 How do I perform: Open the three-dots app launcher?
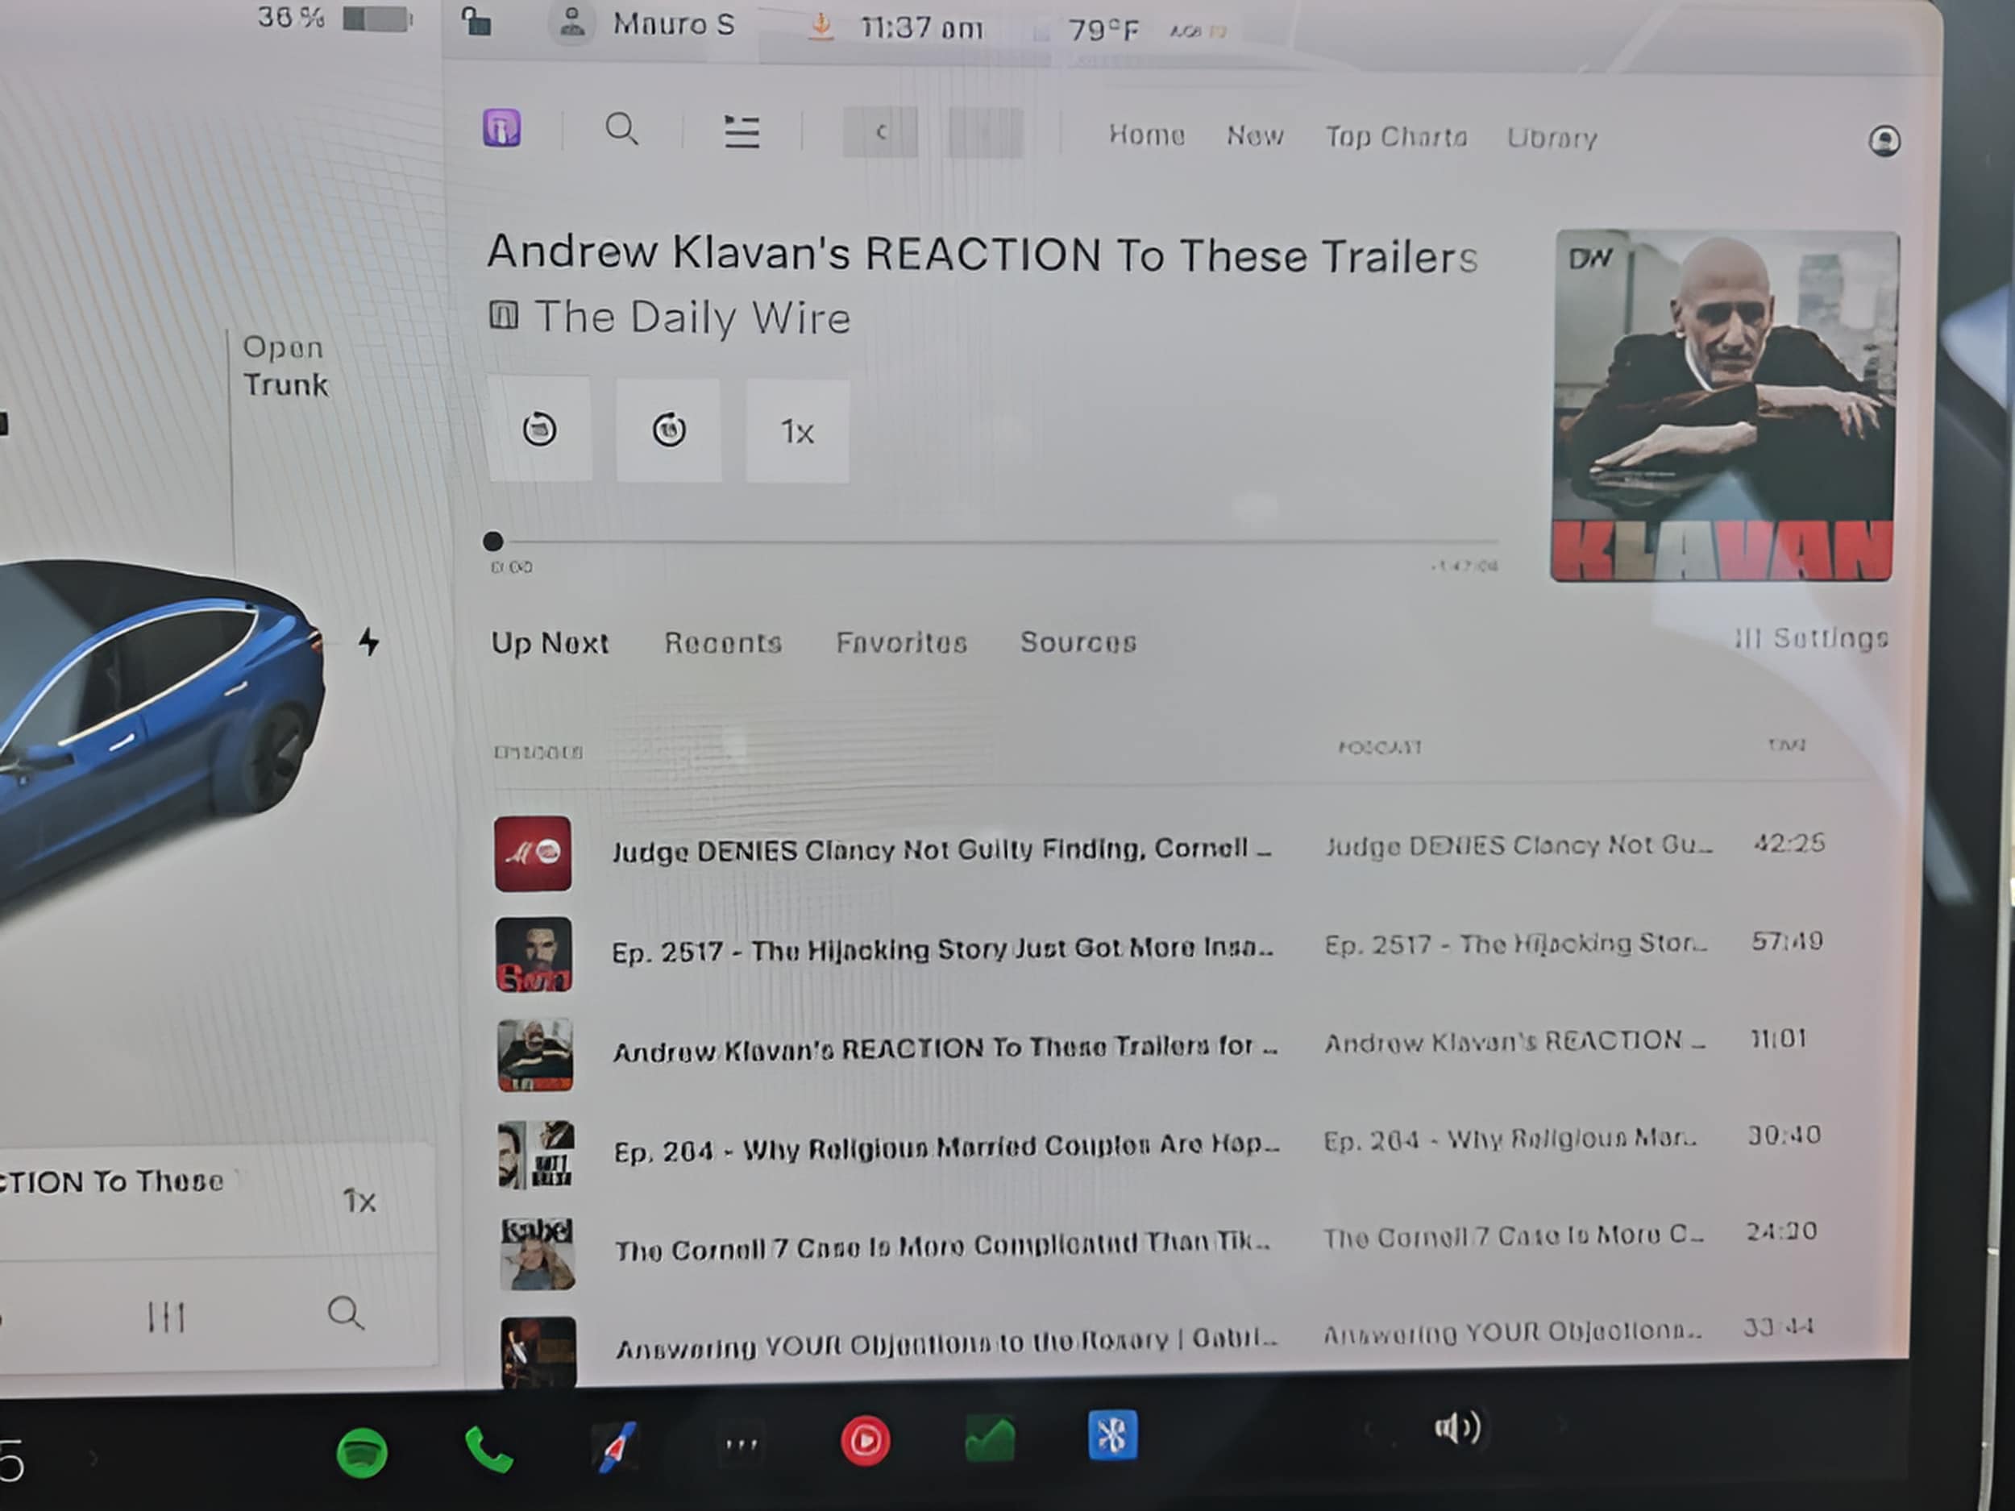tap(741, 1443)
